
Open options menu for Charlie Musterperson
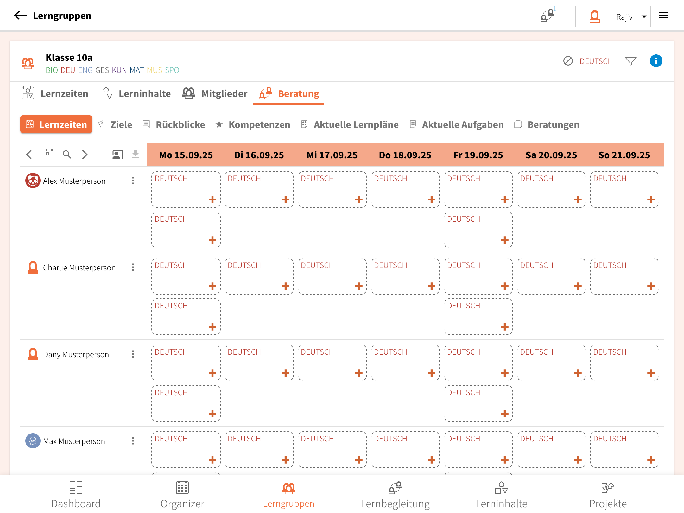point(133,267)
